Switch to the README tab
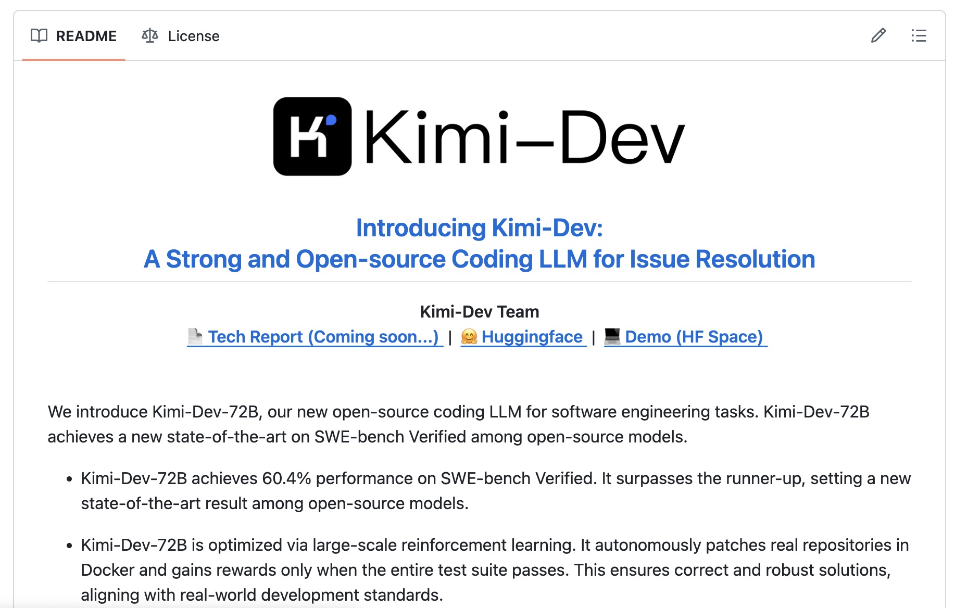 [73, 36]
